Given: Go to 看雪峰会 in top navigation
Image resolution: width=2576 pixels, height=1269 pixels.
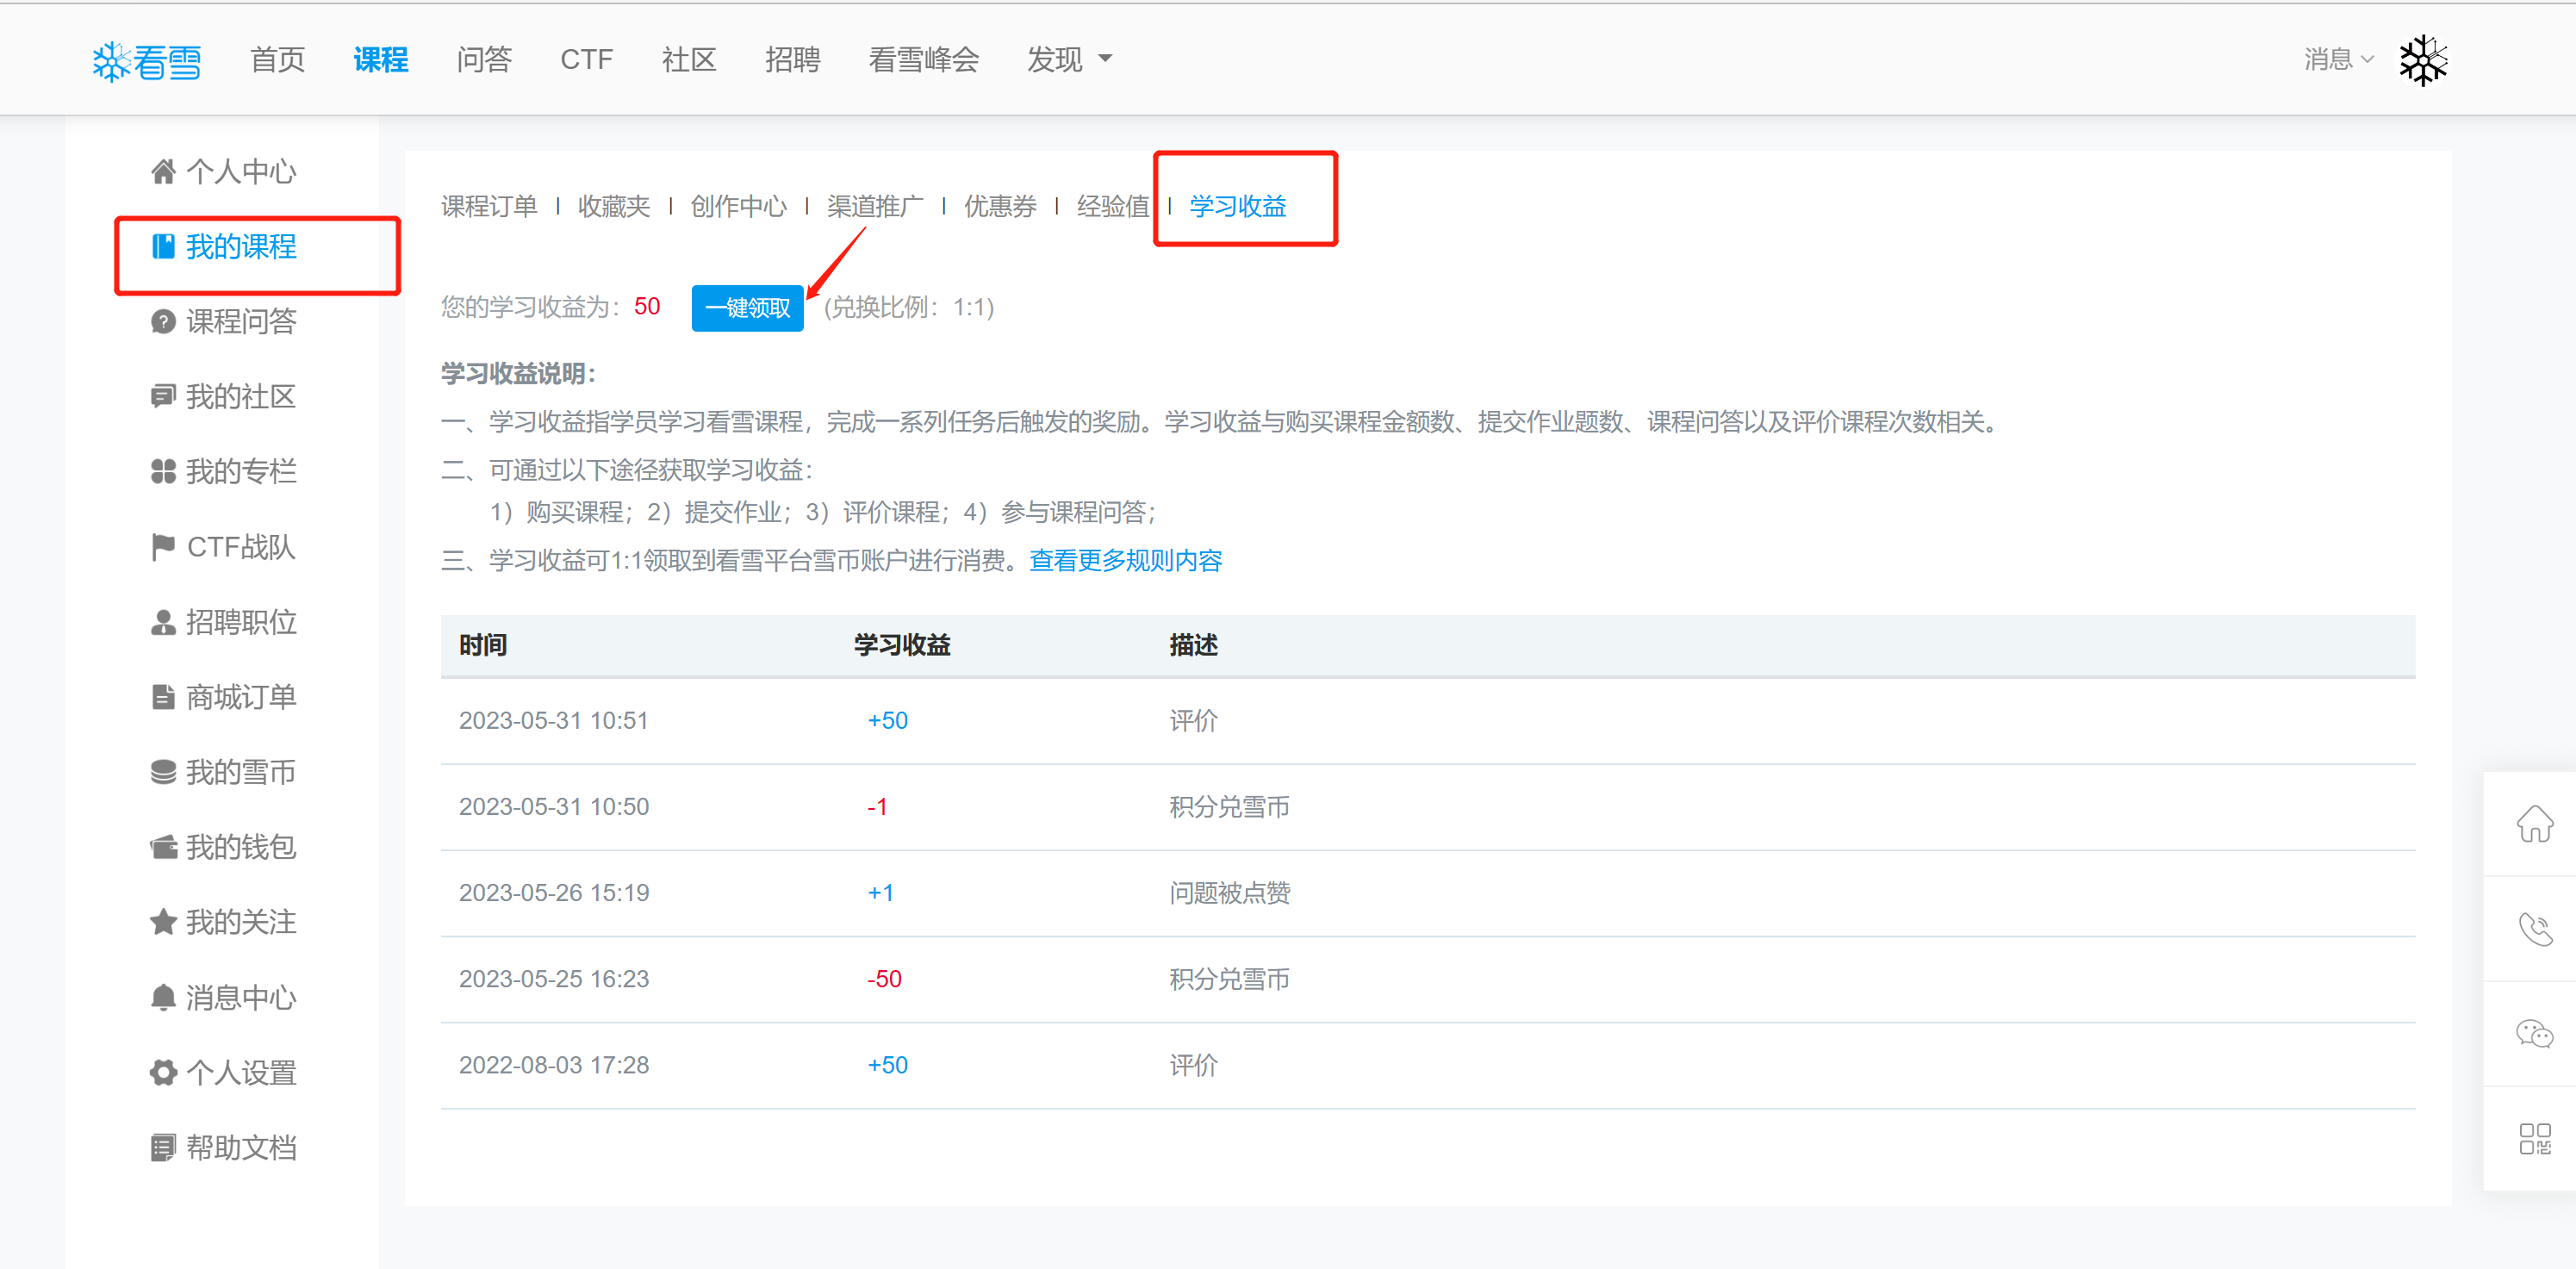Looking at the screenshot, I should pyautogui.click(x=923, y=60).
